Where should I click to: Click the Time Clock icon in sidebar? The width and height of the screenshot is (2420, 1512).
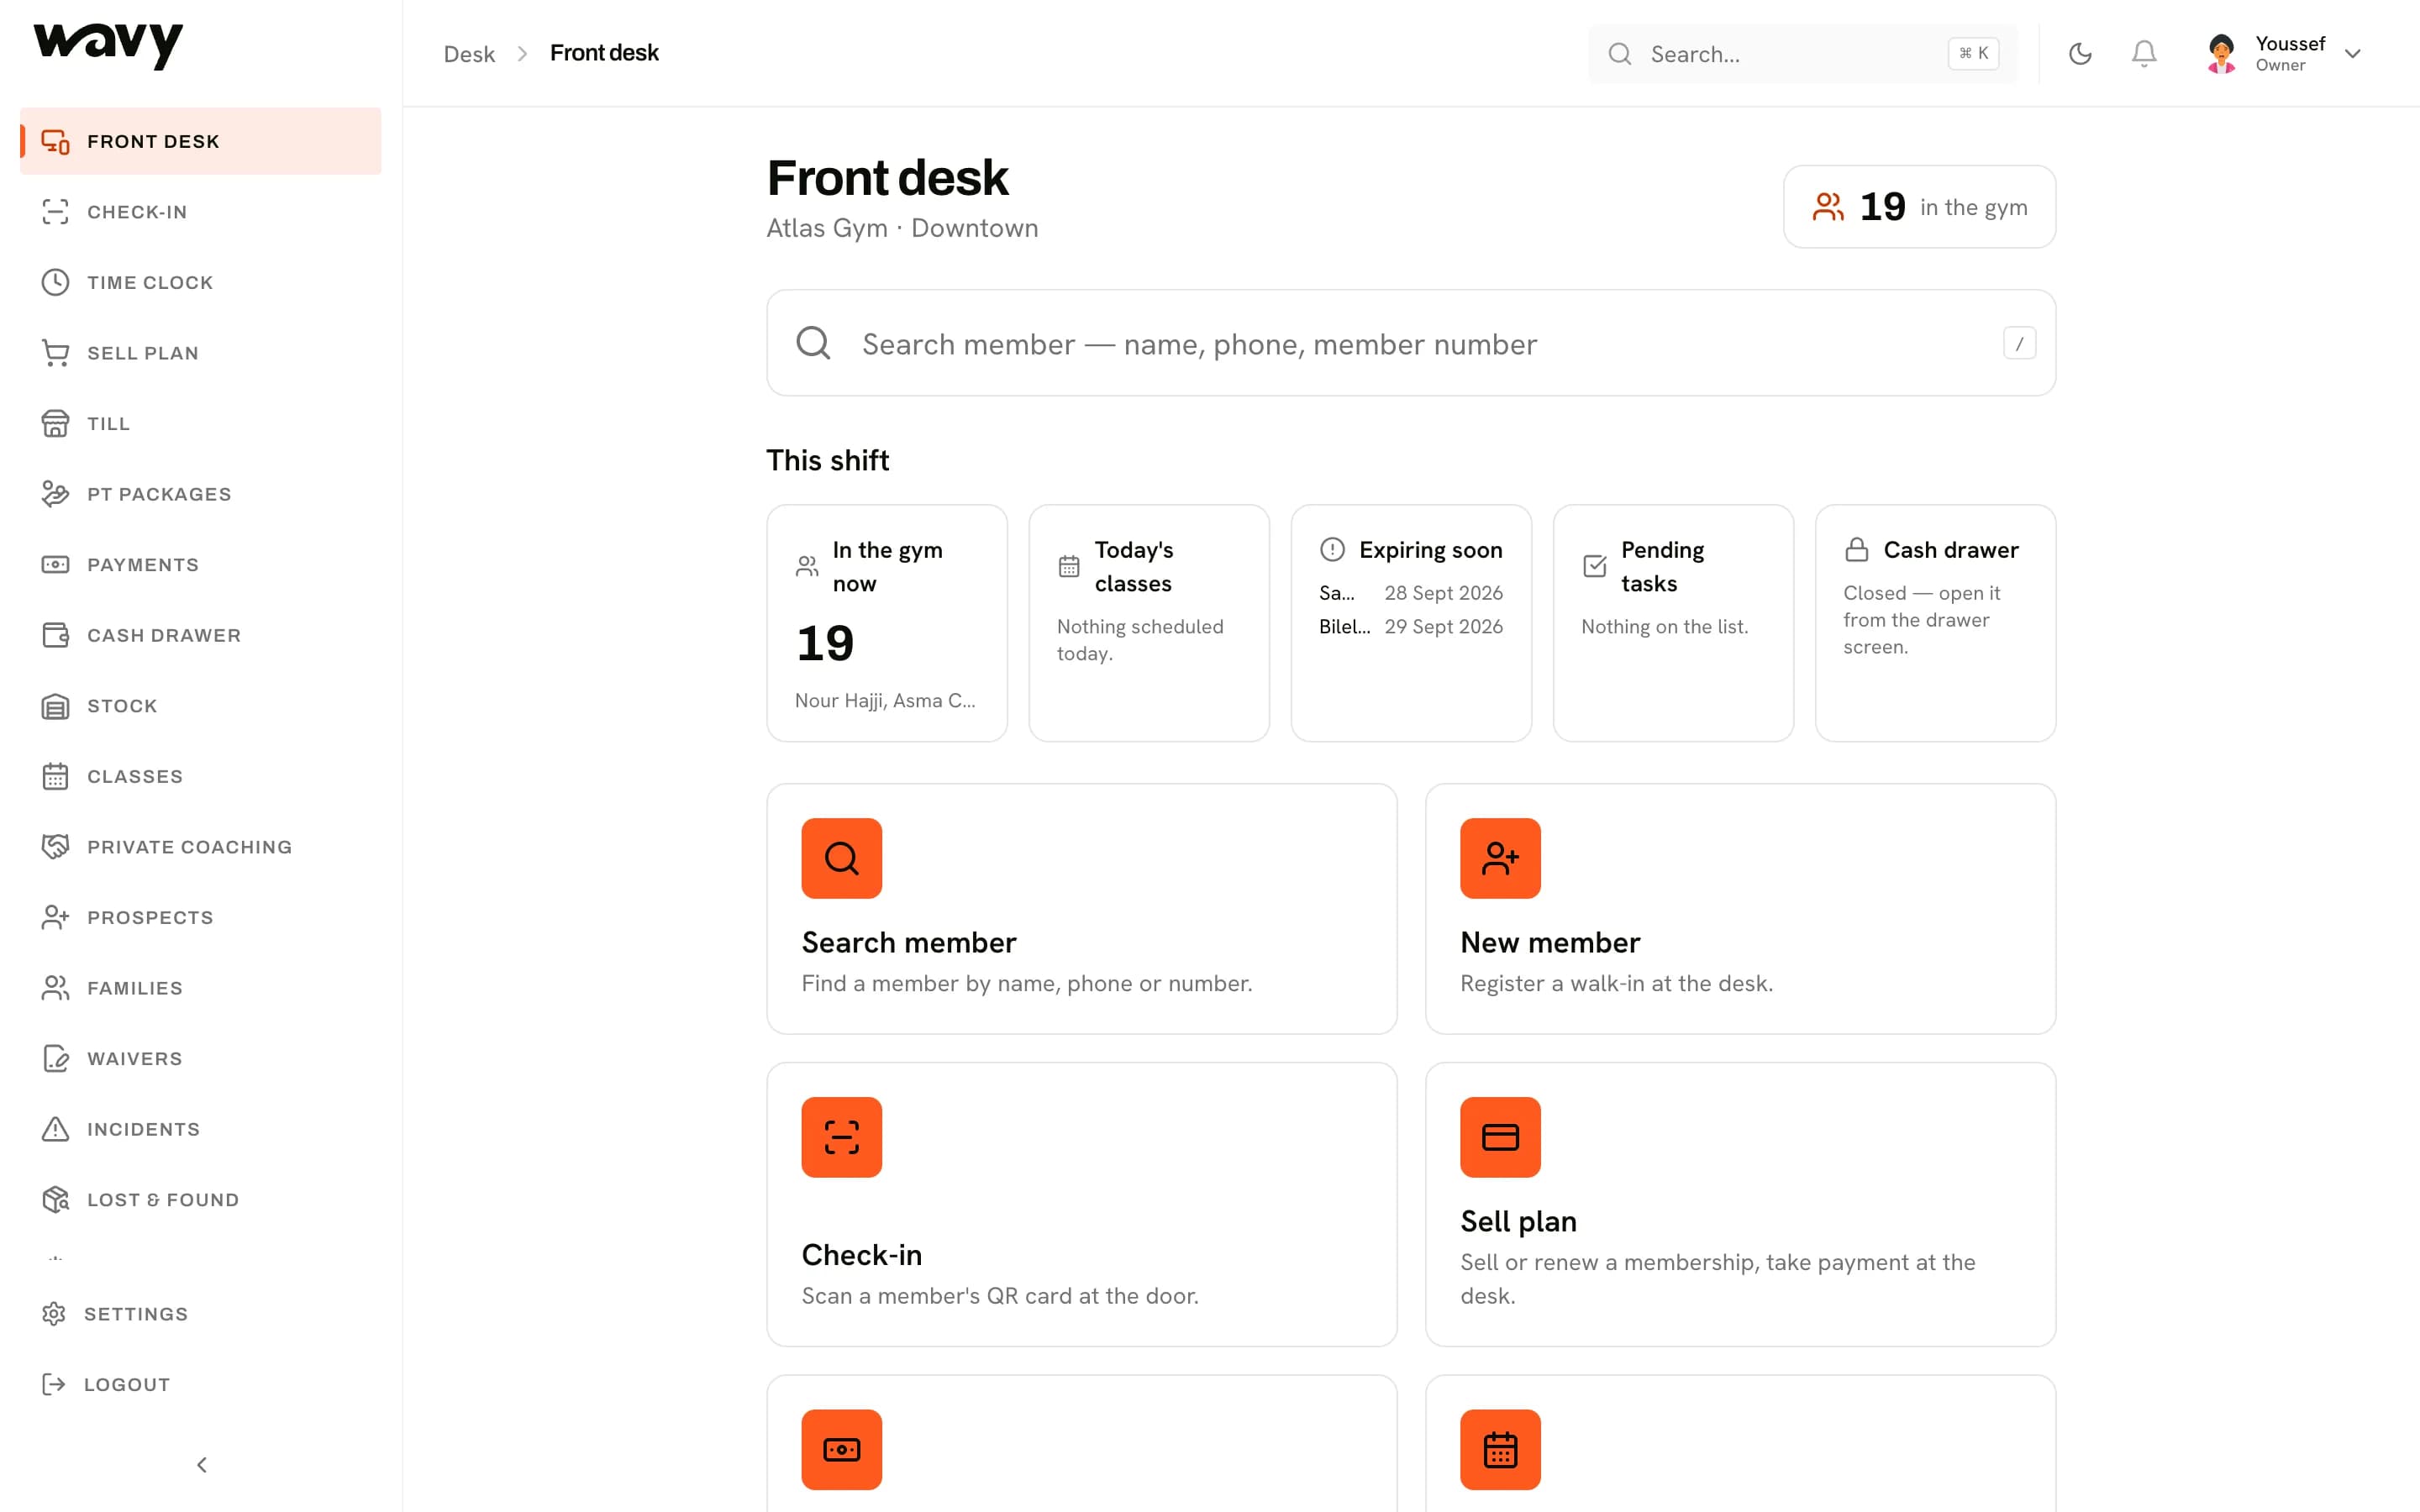(x=55, y=283)
